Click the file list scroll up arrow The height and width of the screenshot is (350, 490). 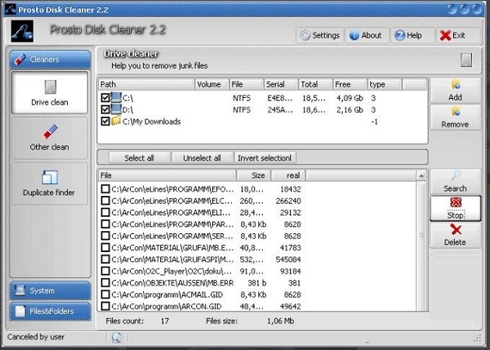[x=421, y=175]
